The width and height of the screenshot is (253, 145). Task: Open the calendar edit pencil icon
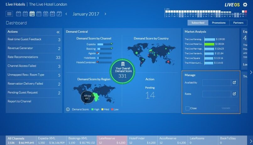click(x=59, y=14)
